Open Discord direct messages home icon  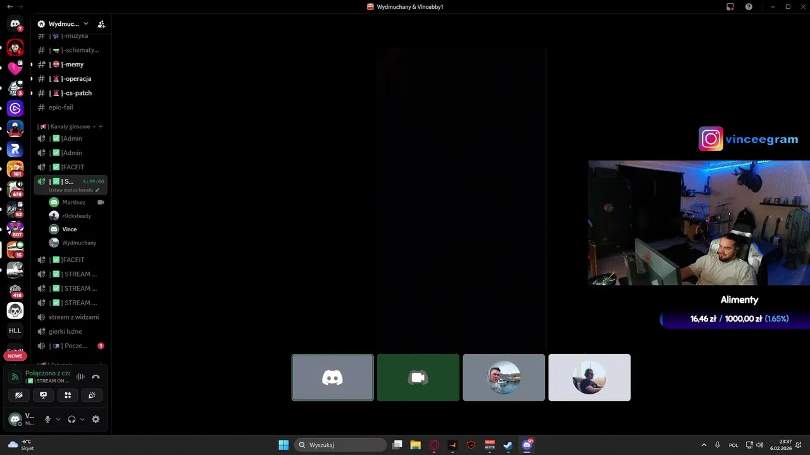pos(15,24)
